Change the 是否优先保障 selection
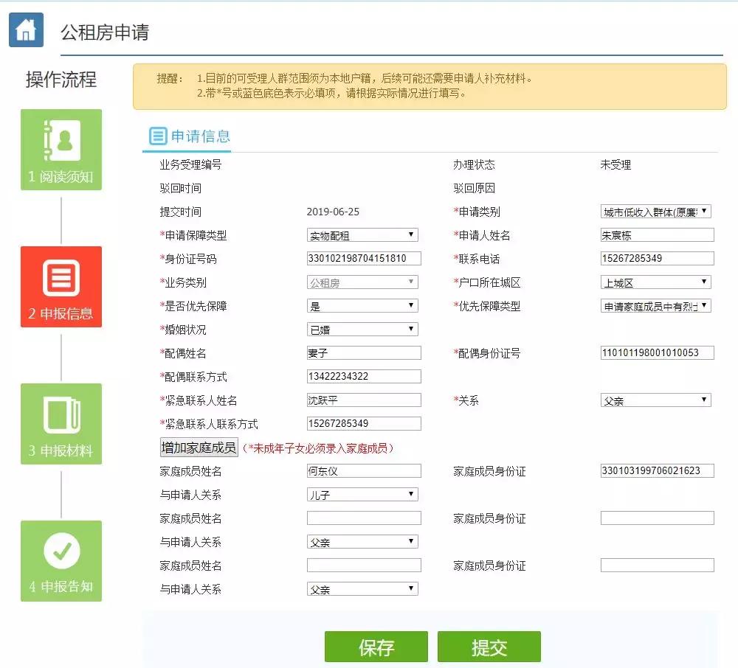Screen dimensions: 738x668 point(362,305)
